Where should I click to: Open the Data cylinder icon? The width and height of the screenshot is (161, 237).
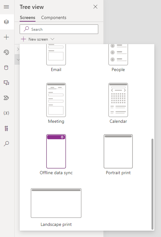tap(6, 68)
